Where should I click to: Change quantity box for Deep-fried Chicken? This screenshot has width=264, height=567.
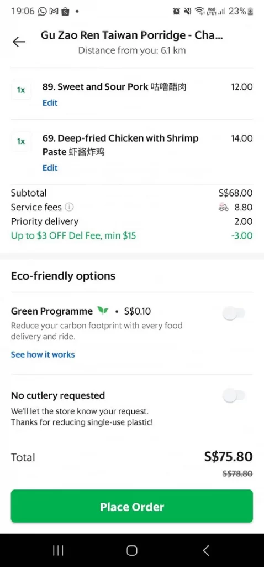(22, 141)
